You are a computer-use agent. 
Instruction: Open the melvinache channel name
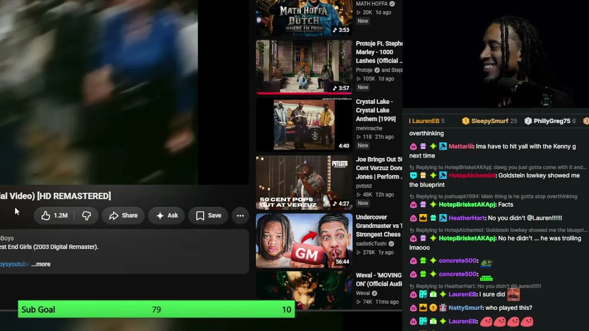pos(370,128)
